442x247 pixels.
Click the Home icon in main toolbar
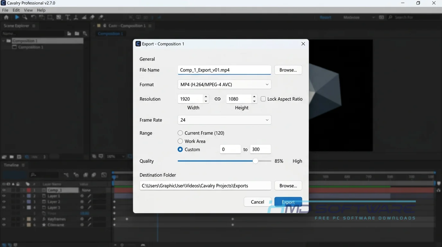coord(6,17)
